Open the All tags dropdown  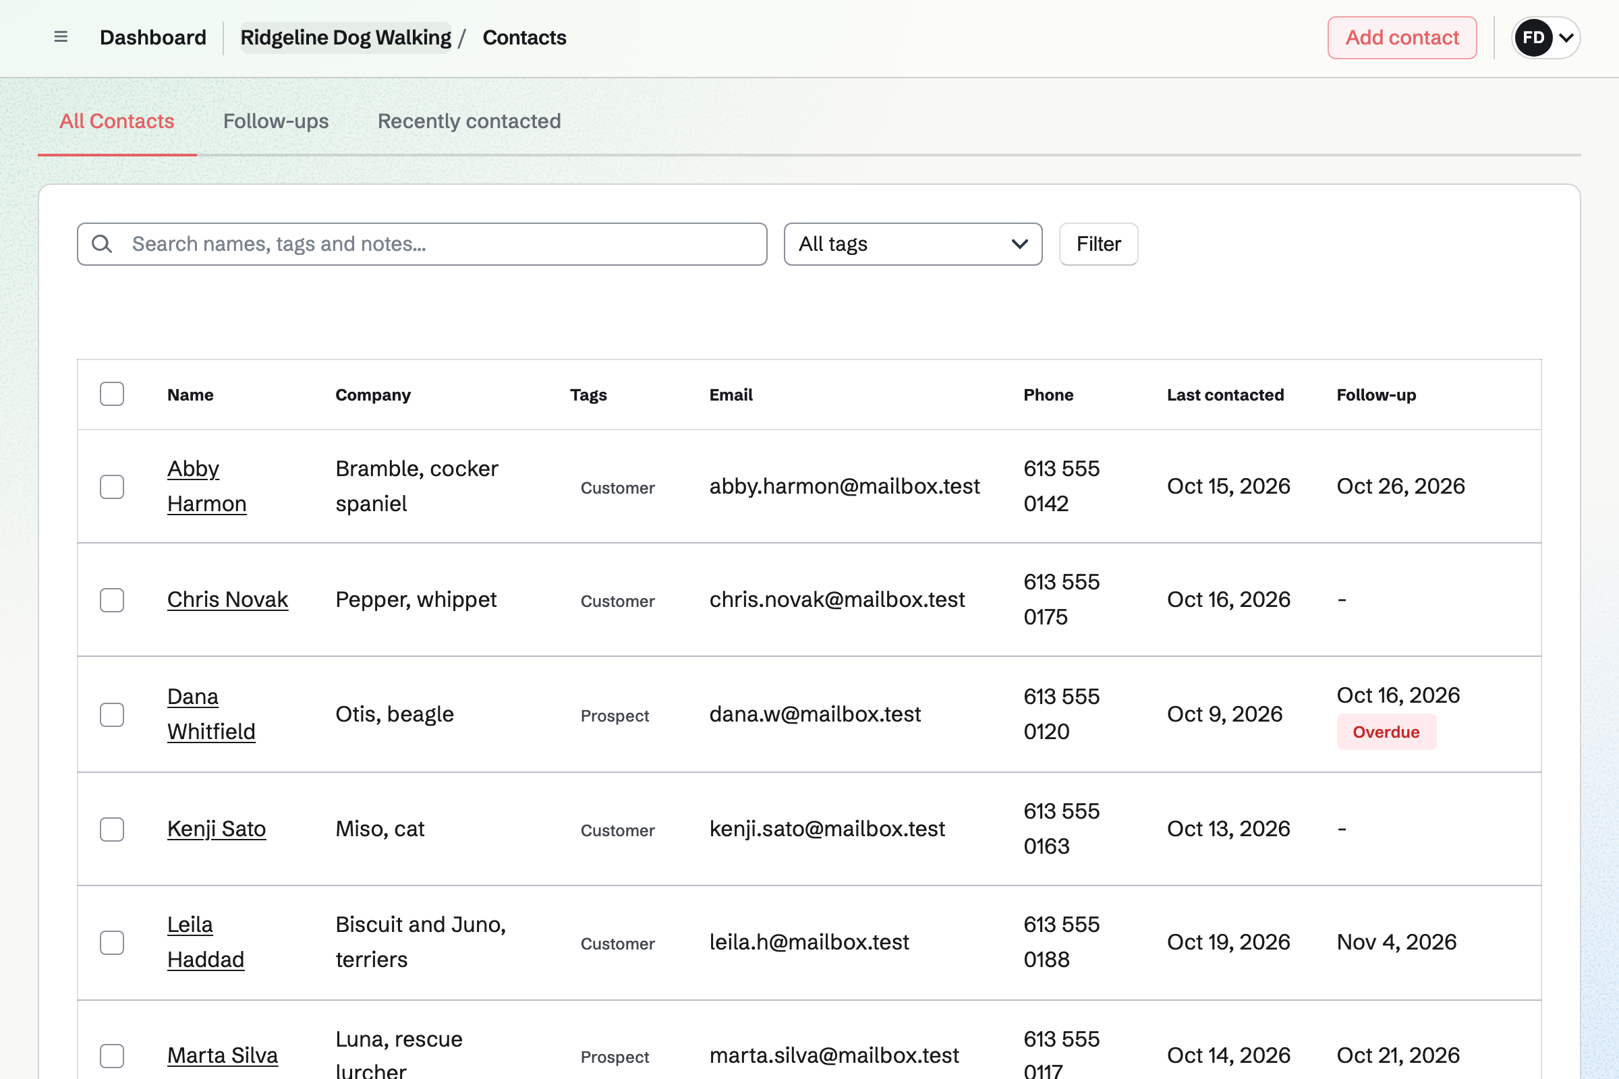913,243
